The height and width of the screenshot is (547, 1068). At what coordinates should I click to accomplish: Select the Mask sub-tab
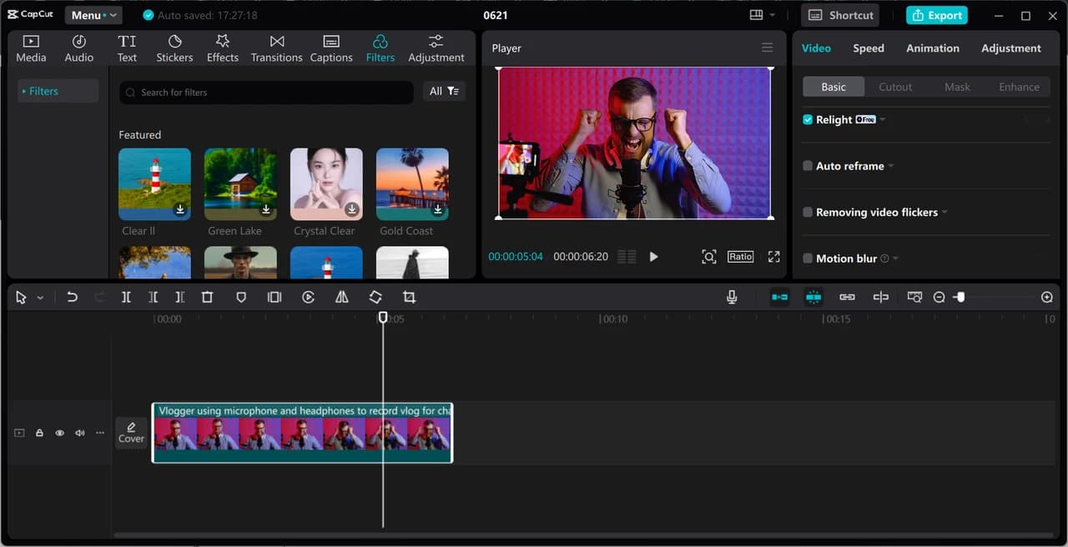tap(957, 87)
